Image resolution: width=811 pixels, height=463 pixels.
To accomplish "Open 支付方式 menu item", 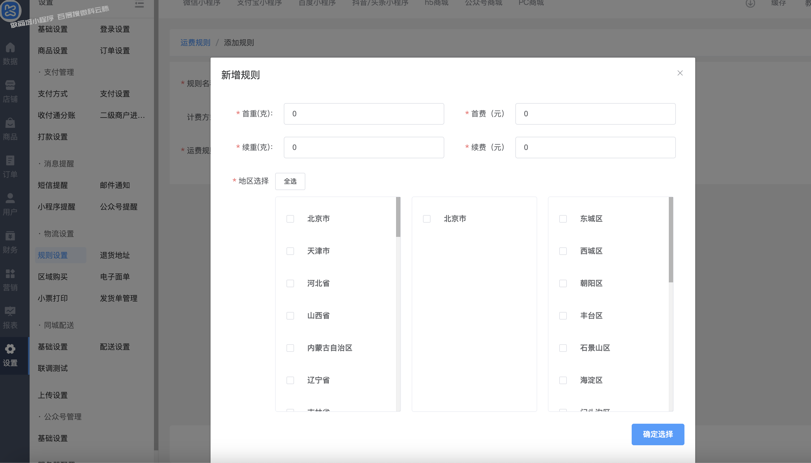I will coord(53,94).
